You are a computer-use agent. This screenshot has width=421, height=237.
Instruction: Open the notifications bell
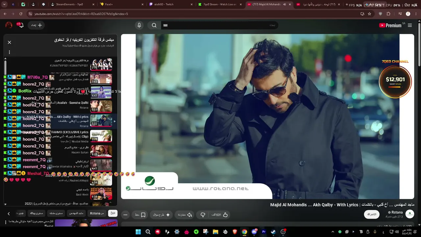coord(21,25)
